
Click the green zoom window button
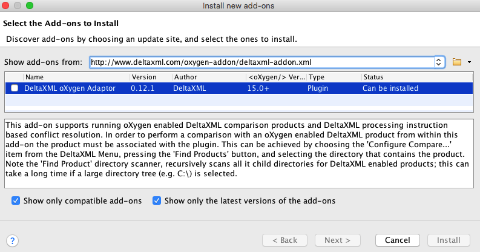[30, 6]
